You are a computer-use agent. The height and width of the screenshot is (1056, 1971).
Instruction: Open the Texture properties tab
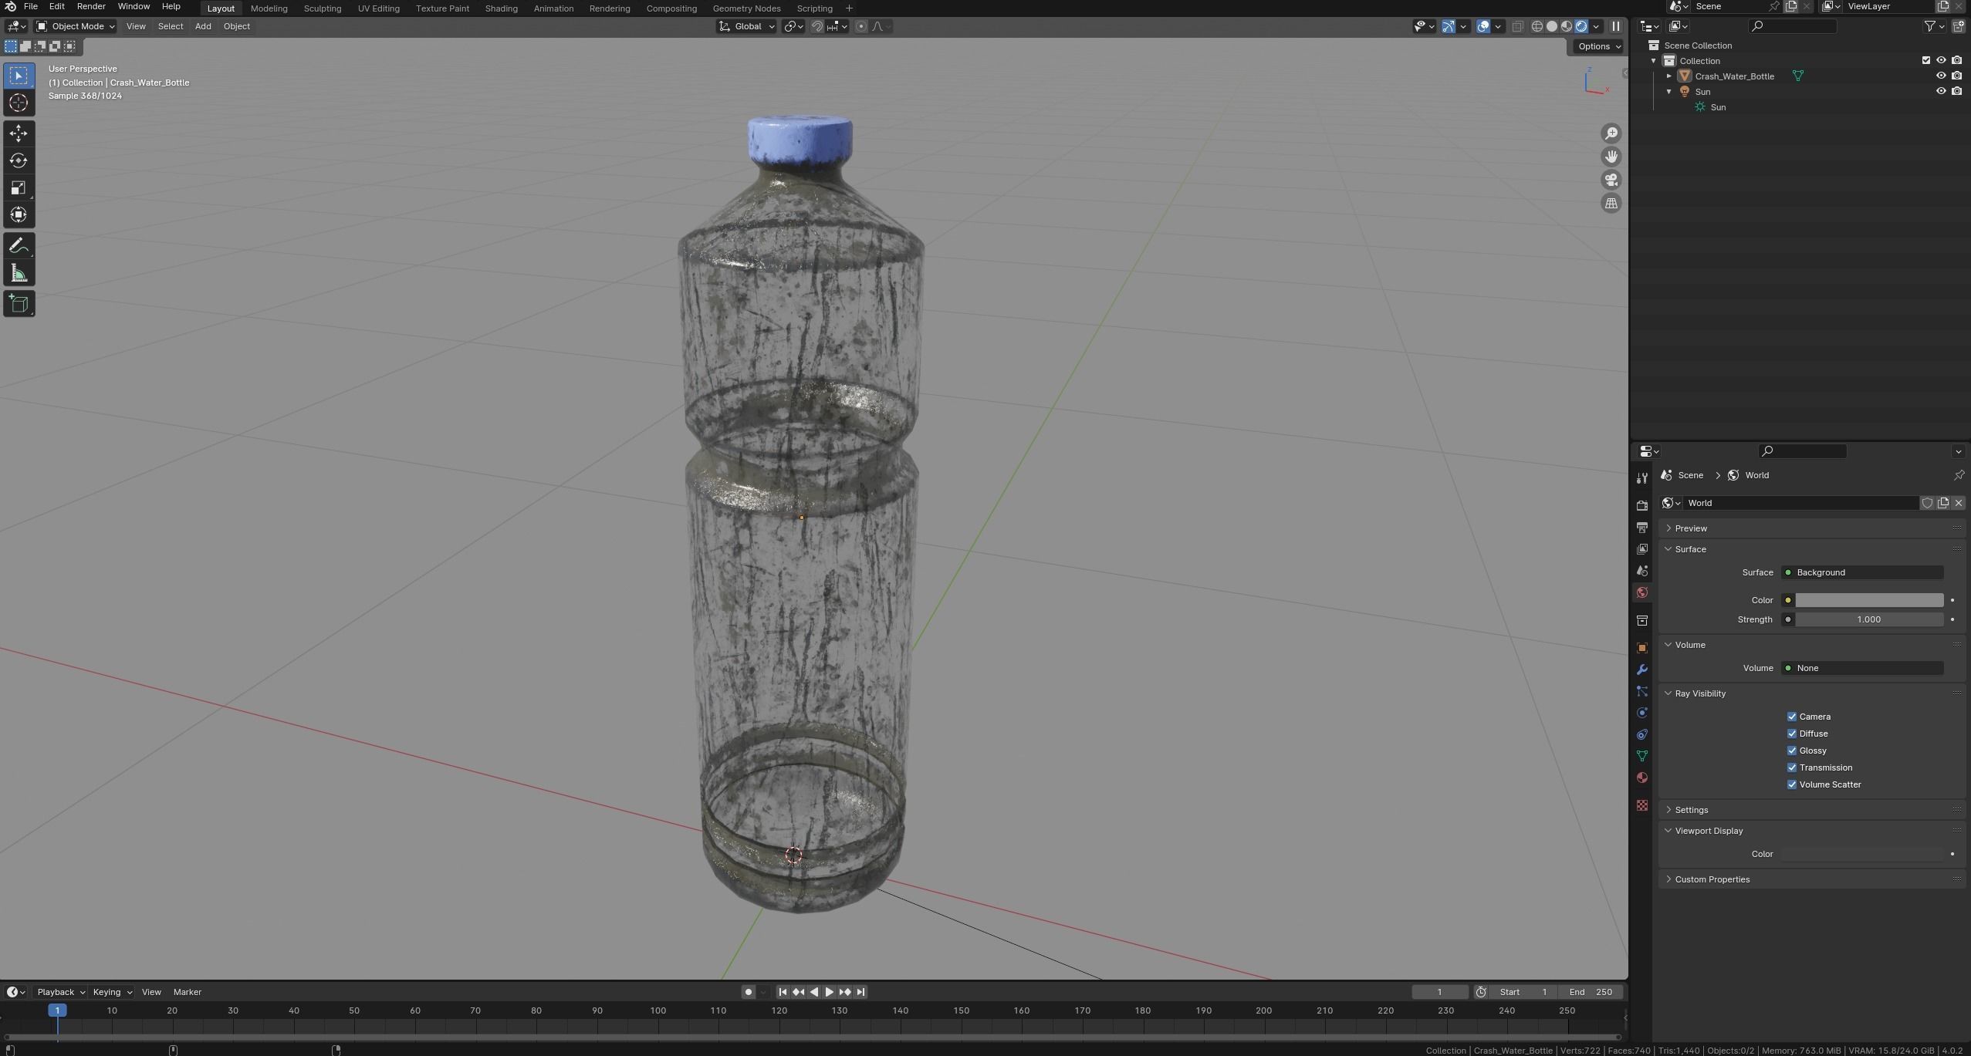click(x=1641, y=805)
